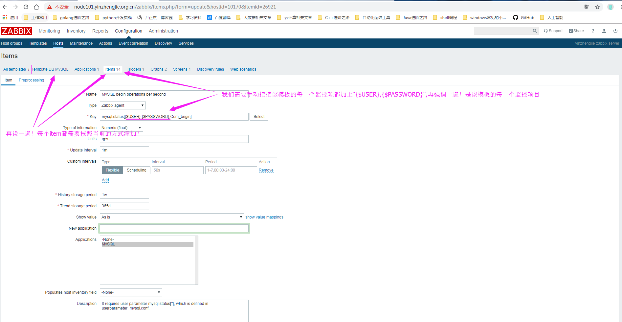Switch to the Item tab
Image resolution: width=622 pixels, height=322 pixels.
pyautogui.click(x=8, y=80)
